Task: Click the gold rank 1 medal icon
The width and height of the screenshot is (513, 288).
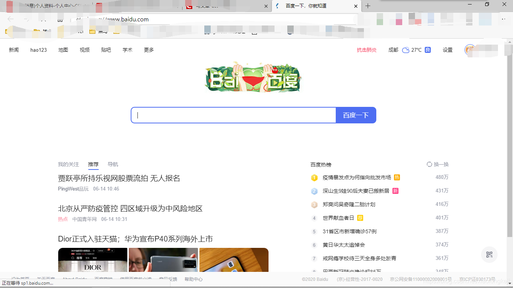Action: [314, 177]
